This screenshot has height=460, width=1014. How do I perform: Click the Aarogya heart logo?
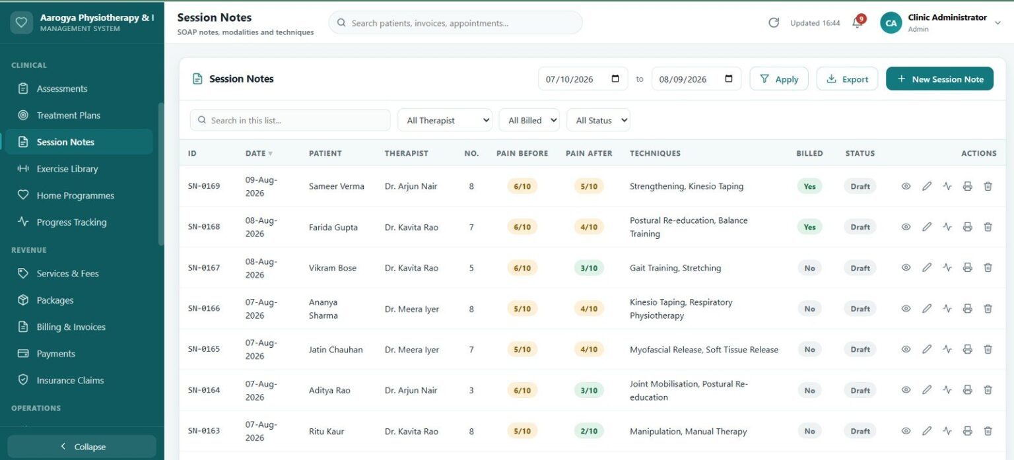pyautogui.click(x=21, y=23)
